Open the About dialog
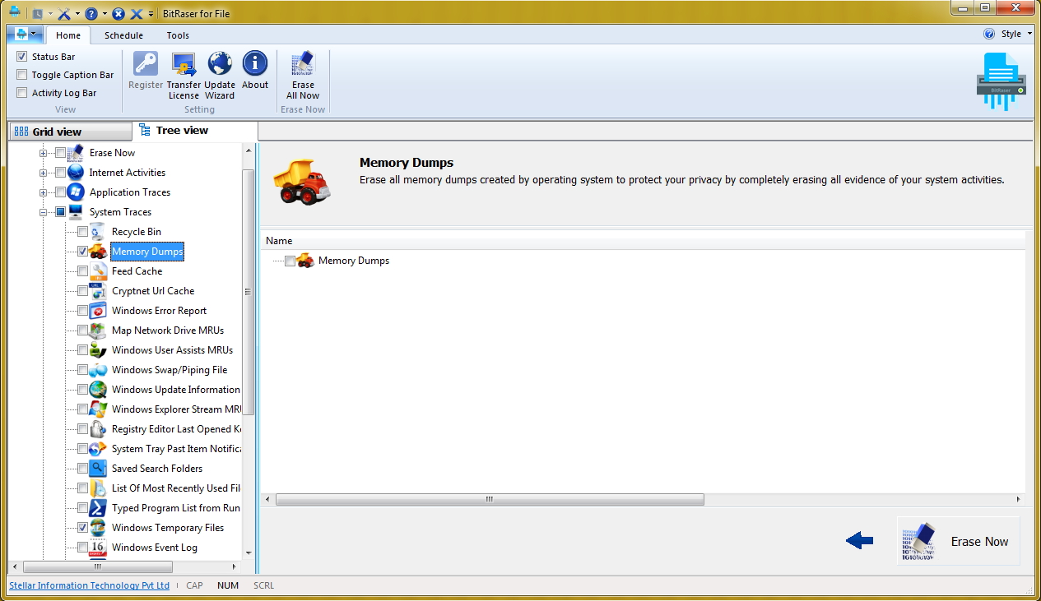1041x601 pixels. coord(255,72)
